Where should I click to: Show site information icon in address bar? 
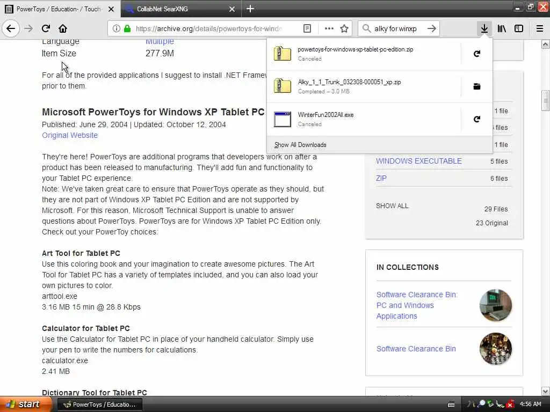coord(116,28)
